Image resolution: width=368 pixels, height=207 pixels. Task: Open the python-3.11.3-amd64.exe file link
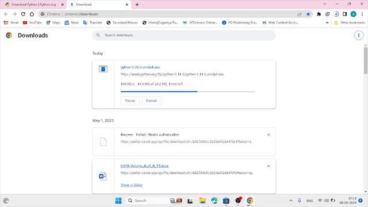click(x=140, y=67)
